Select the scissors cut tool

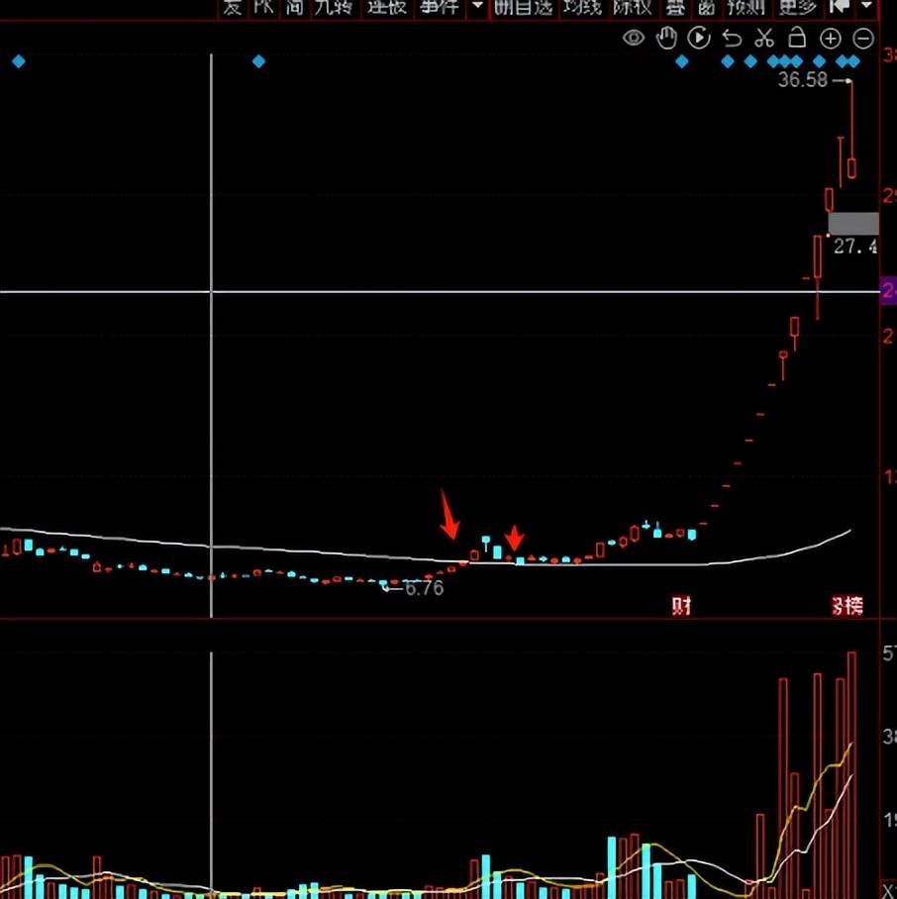[x=764, y=39]
